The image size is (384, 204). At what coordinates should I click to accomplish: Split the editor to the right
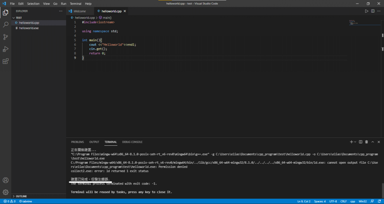373,11
